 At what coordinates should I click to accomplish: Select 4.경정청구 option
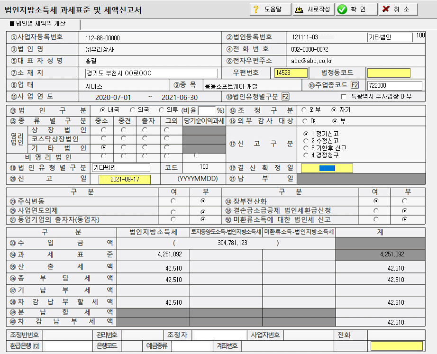[306, 155]
